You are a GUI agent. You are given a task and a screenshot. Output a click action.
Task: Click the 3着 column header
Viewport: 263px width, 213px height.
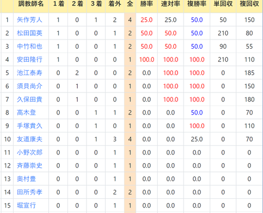pos(96,4)
